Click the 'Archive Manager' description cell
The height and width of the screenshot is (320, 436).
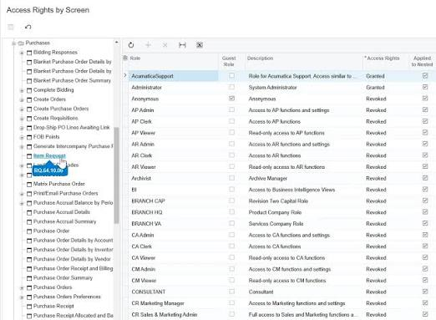268,179
